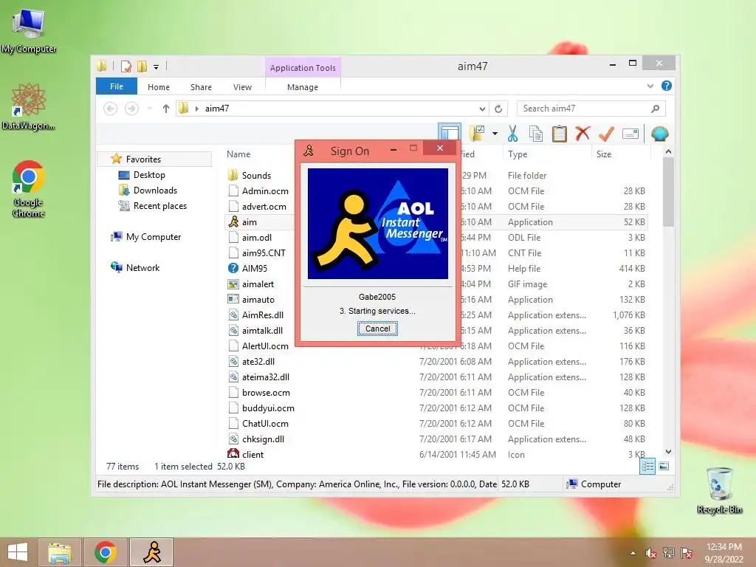Open Desktop in the navigation pane
Image resolution: width=756 pixels, height=567 pixels.
pyautogui.click(x=149, y=174)
